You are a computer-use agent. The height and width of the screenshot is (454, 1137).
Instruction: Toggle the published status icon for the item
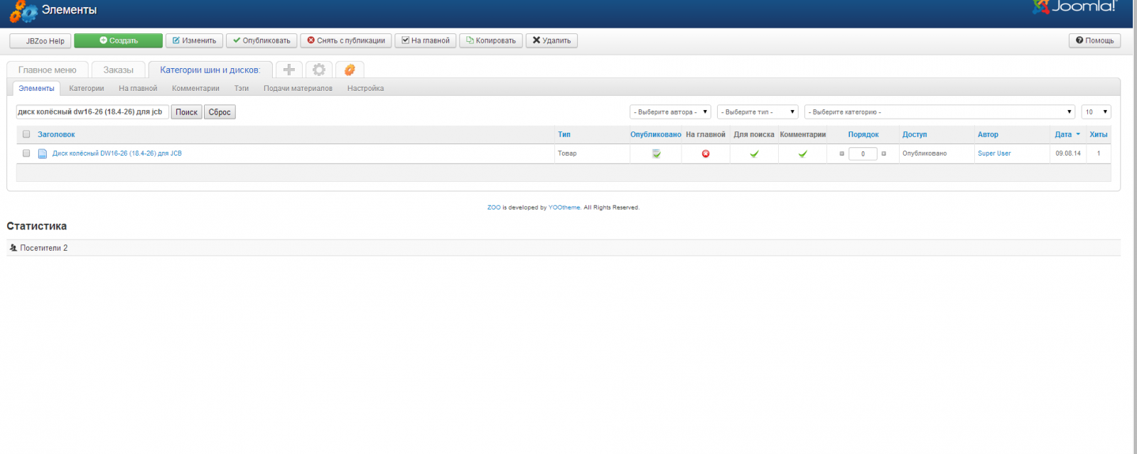tap(656, 153)
